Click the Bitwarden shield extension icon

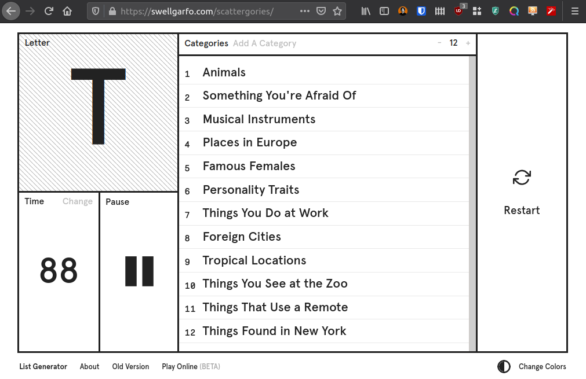coord(421,11)
